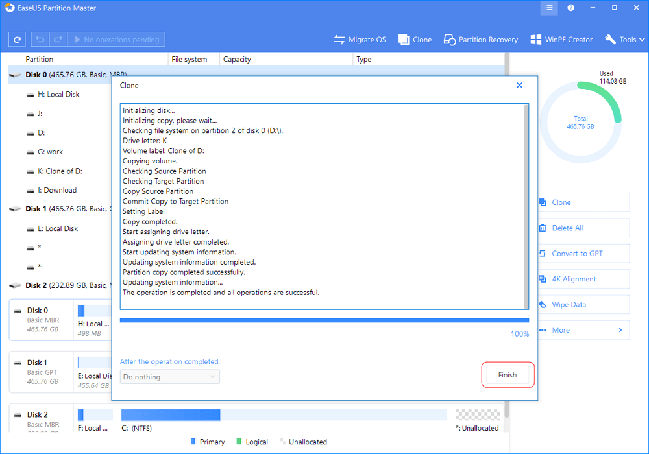This screenshot has width=649, height=454.
Task: Open the title bar menu list icon
Action: click(549, 8)
